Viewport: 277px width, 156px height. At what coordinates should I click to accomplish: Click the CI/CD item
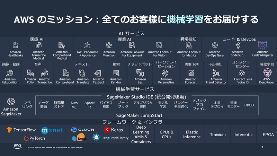[249, 105]
